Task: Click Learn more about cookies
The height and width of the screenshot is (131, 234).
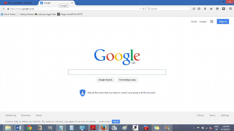Action: [105, 122]
